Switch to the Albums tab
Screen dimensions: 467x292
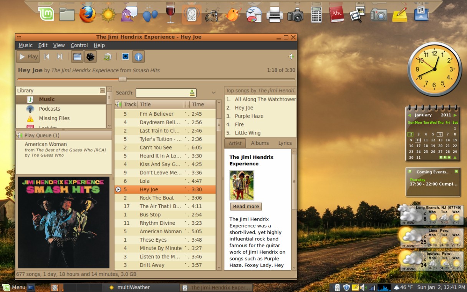pos(260,143)
